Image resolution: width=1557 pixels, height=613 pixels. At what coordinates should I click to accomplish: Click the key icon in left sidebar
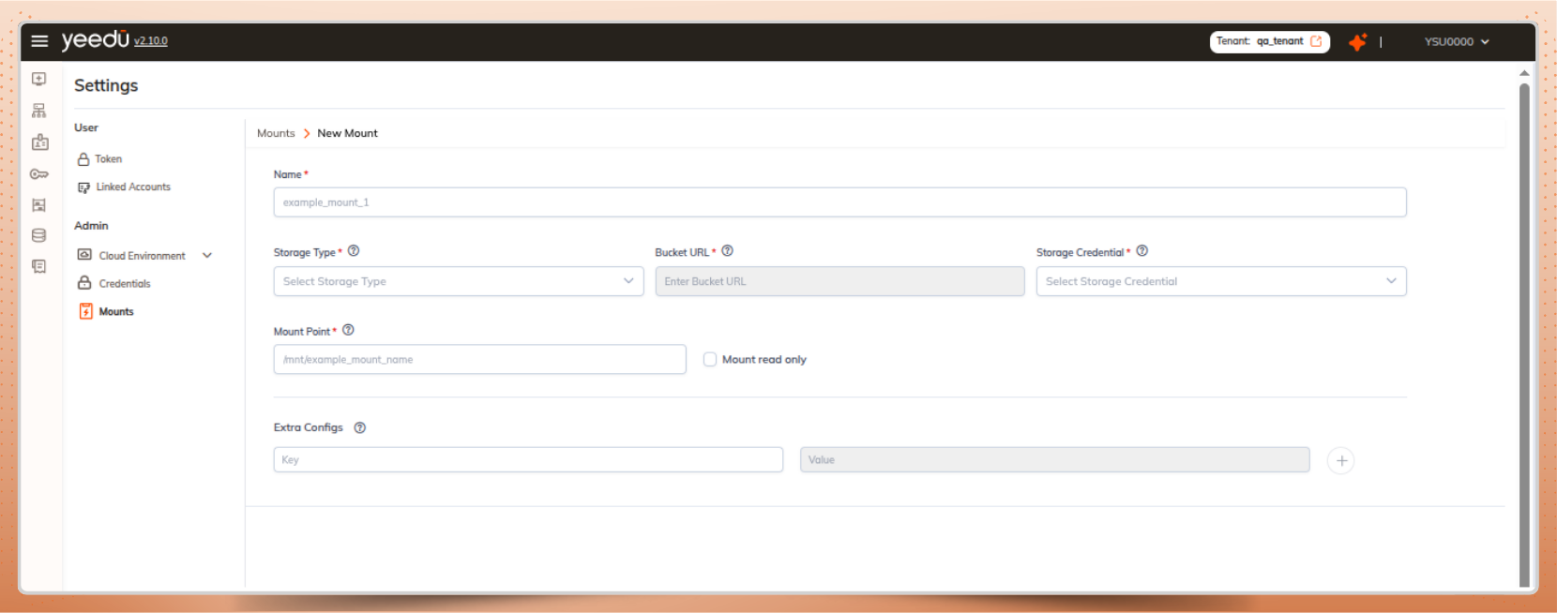pyautogui.click(x=39, y=174)
